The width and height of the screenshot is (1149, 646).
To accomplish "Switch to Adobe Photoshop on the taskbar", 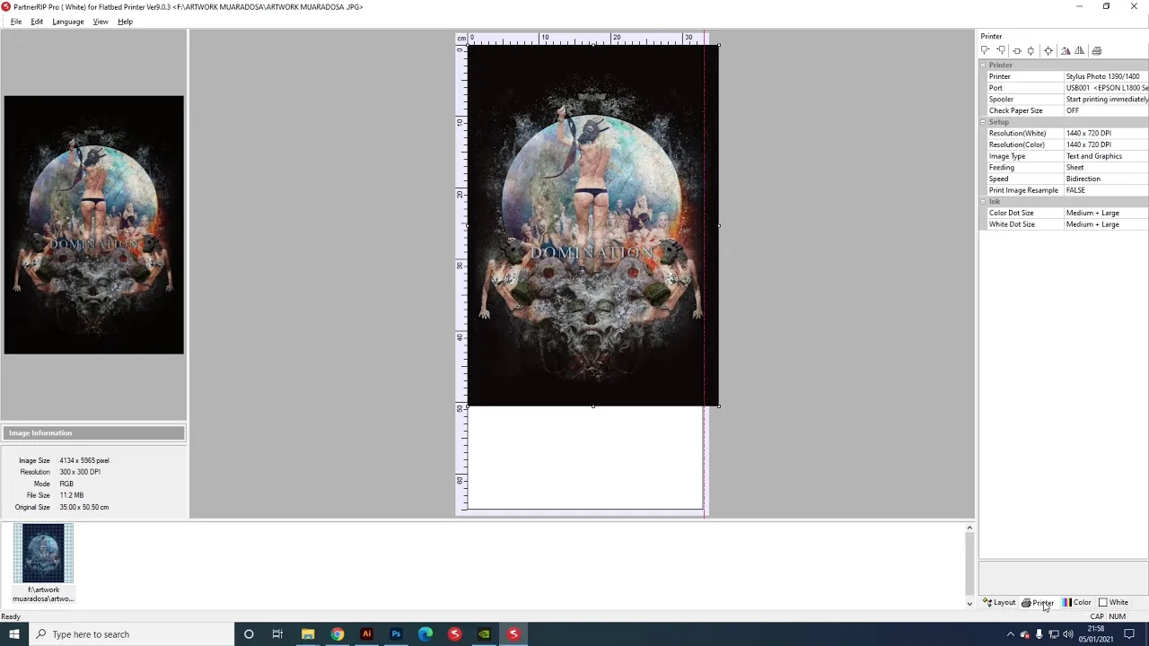I will coord(396,634).
